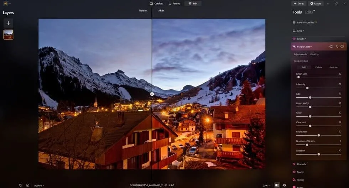Expand the Dramatic tool
The width and height of the screenshot is (349, 188).
point(299,164)
